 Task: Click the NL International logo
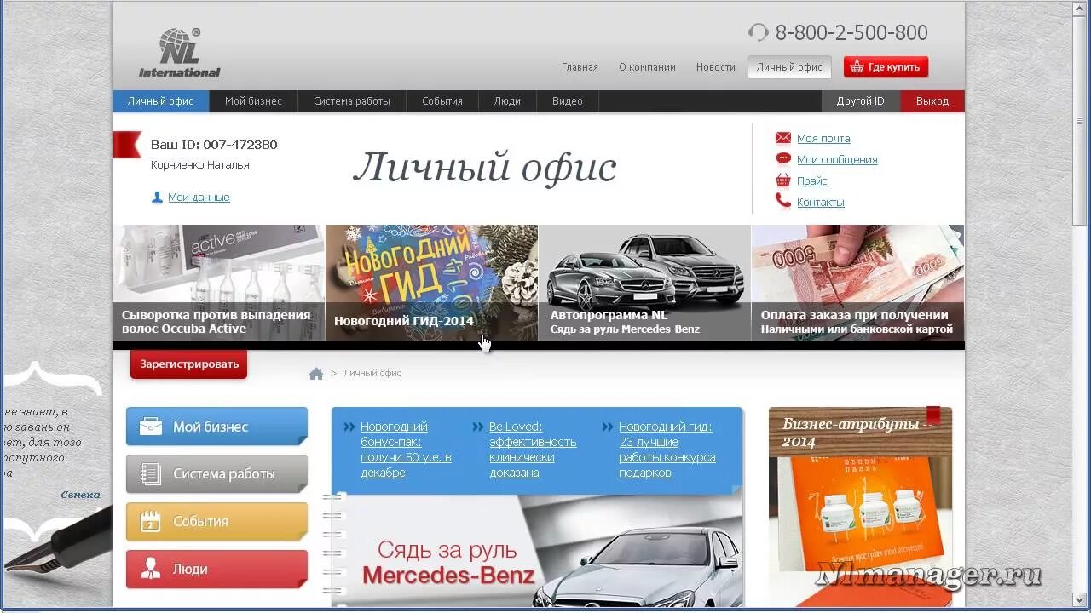179,53
